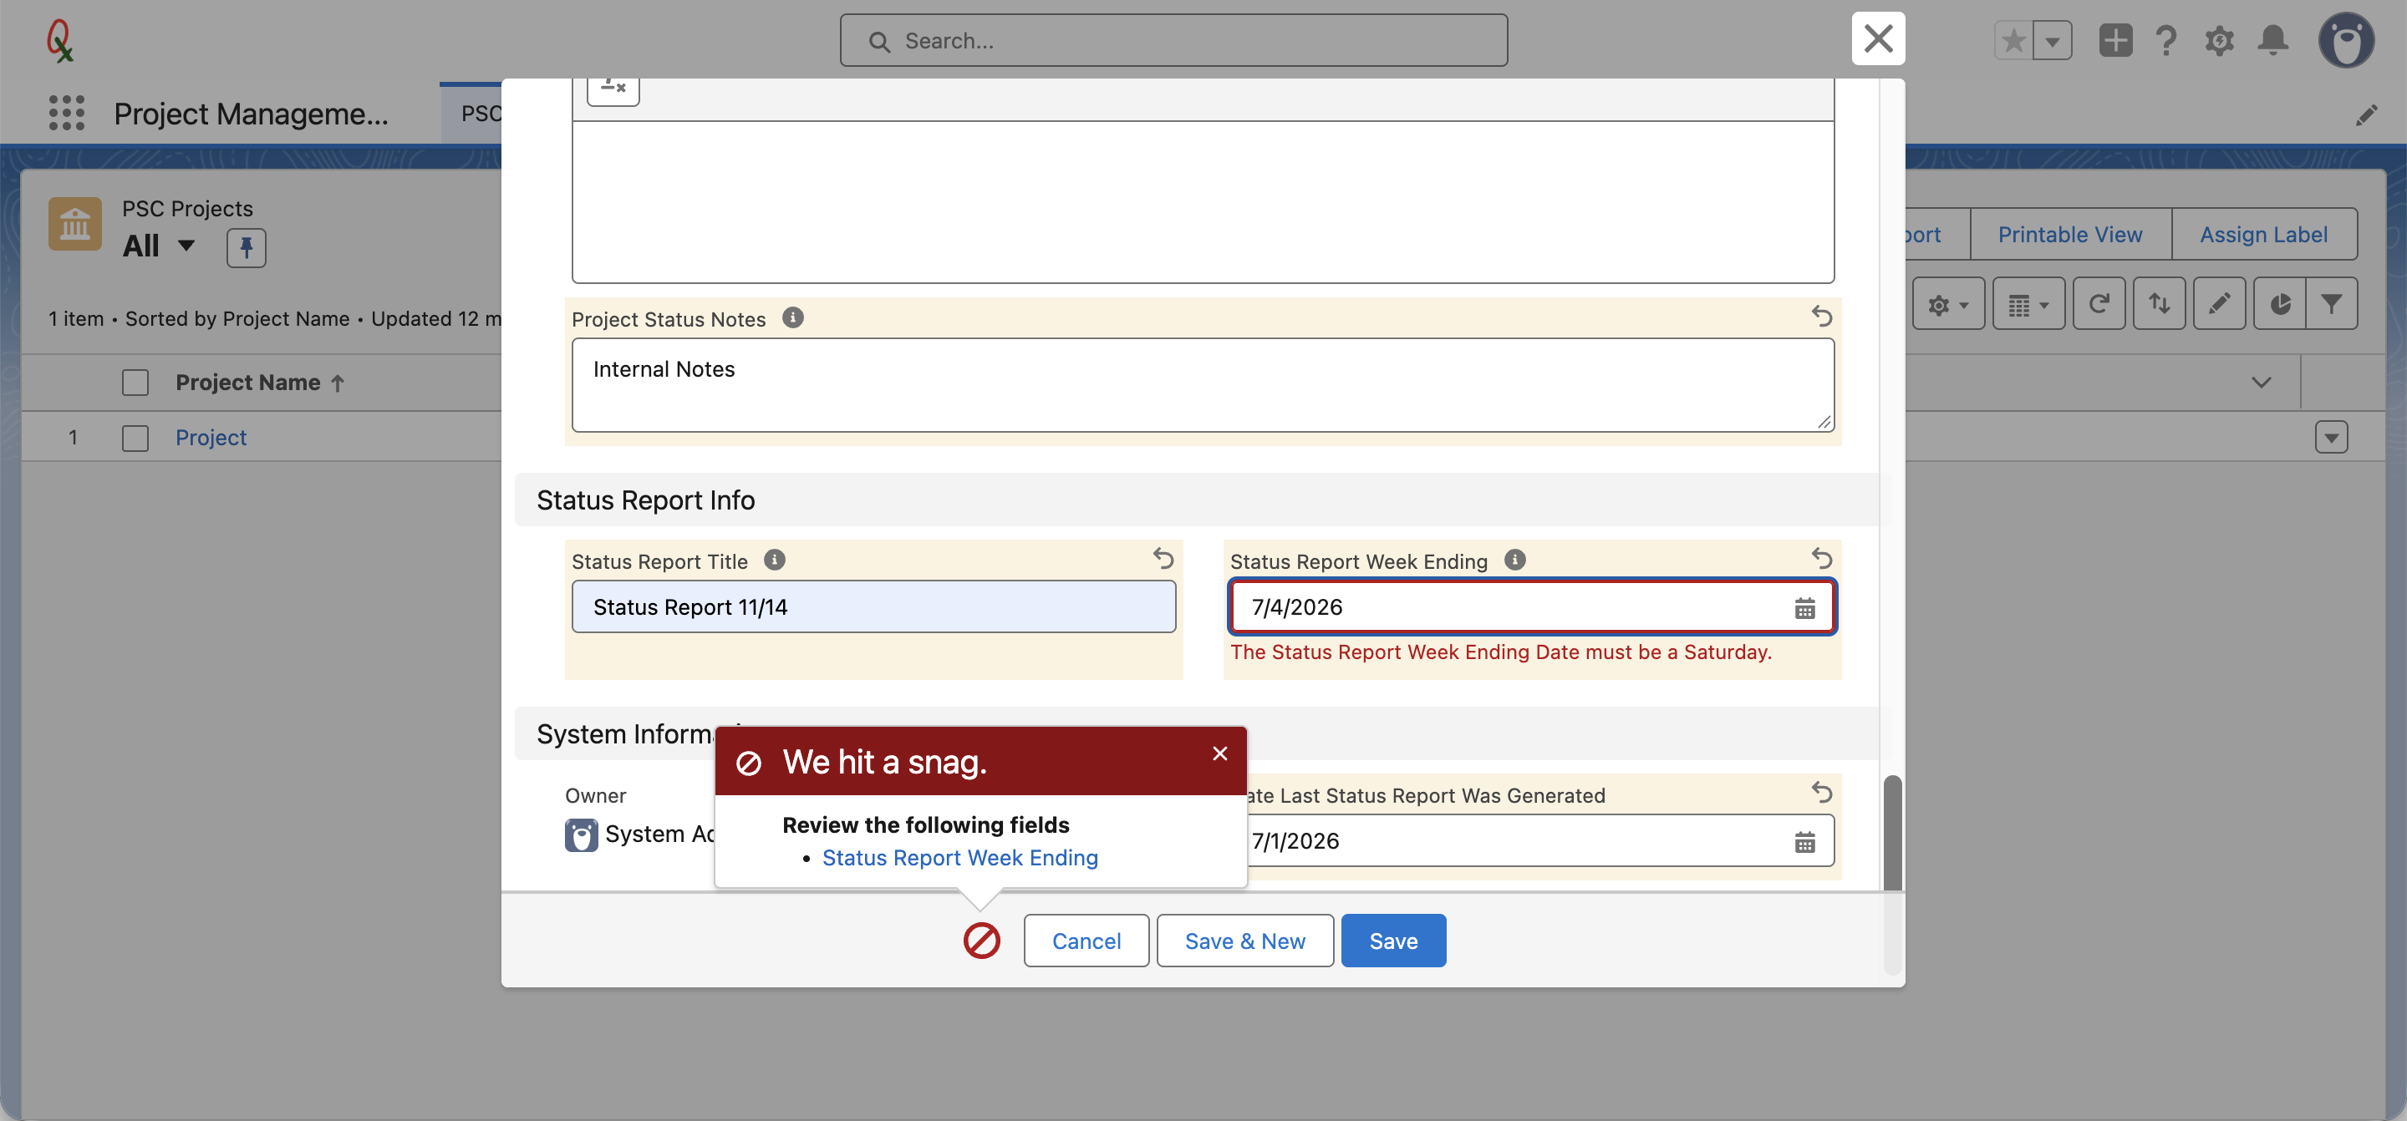Screen dimensions: 2407x1121
Task: Click the blue Save button
Action: click(1393, 940)
